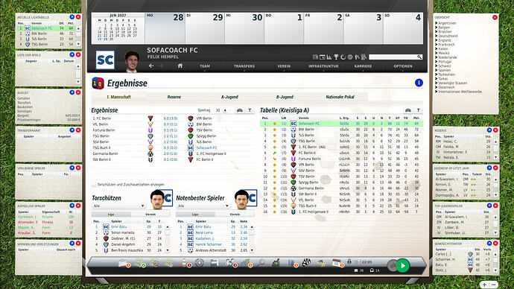Click the search magnifier in header search box
The height and width of the screenshot is (289, 514).
(419, 57)
